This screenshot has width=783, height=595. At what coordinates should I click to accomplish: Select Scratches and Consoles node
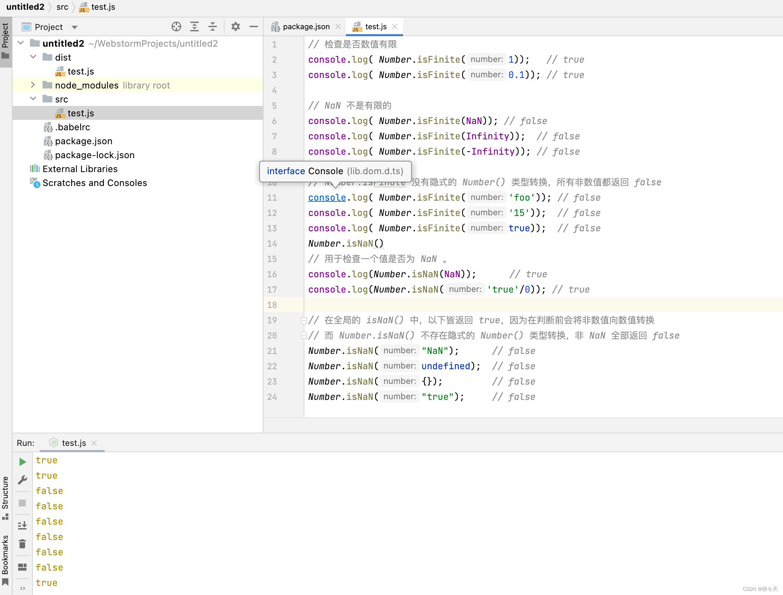94,183
